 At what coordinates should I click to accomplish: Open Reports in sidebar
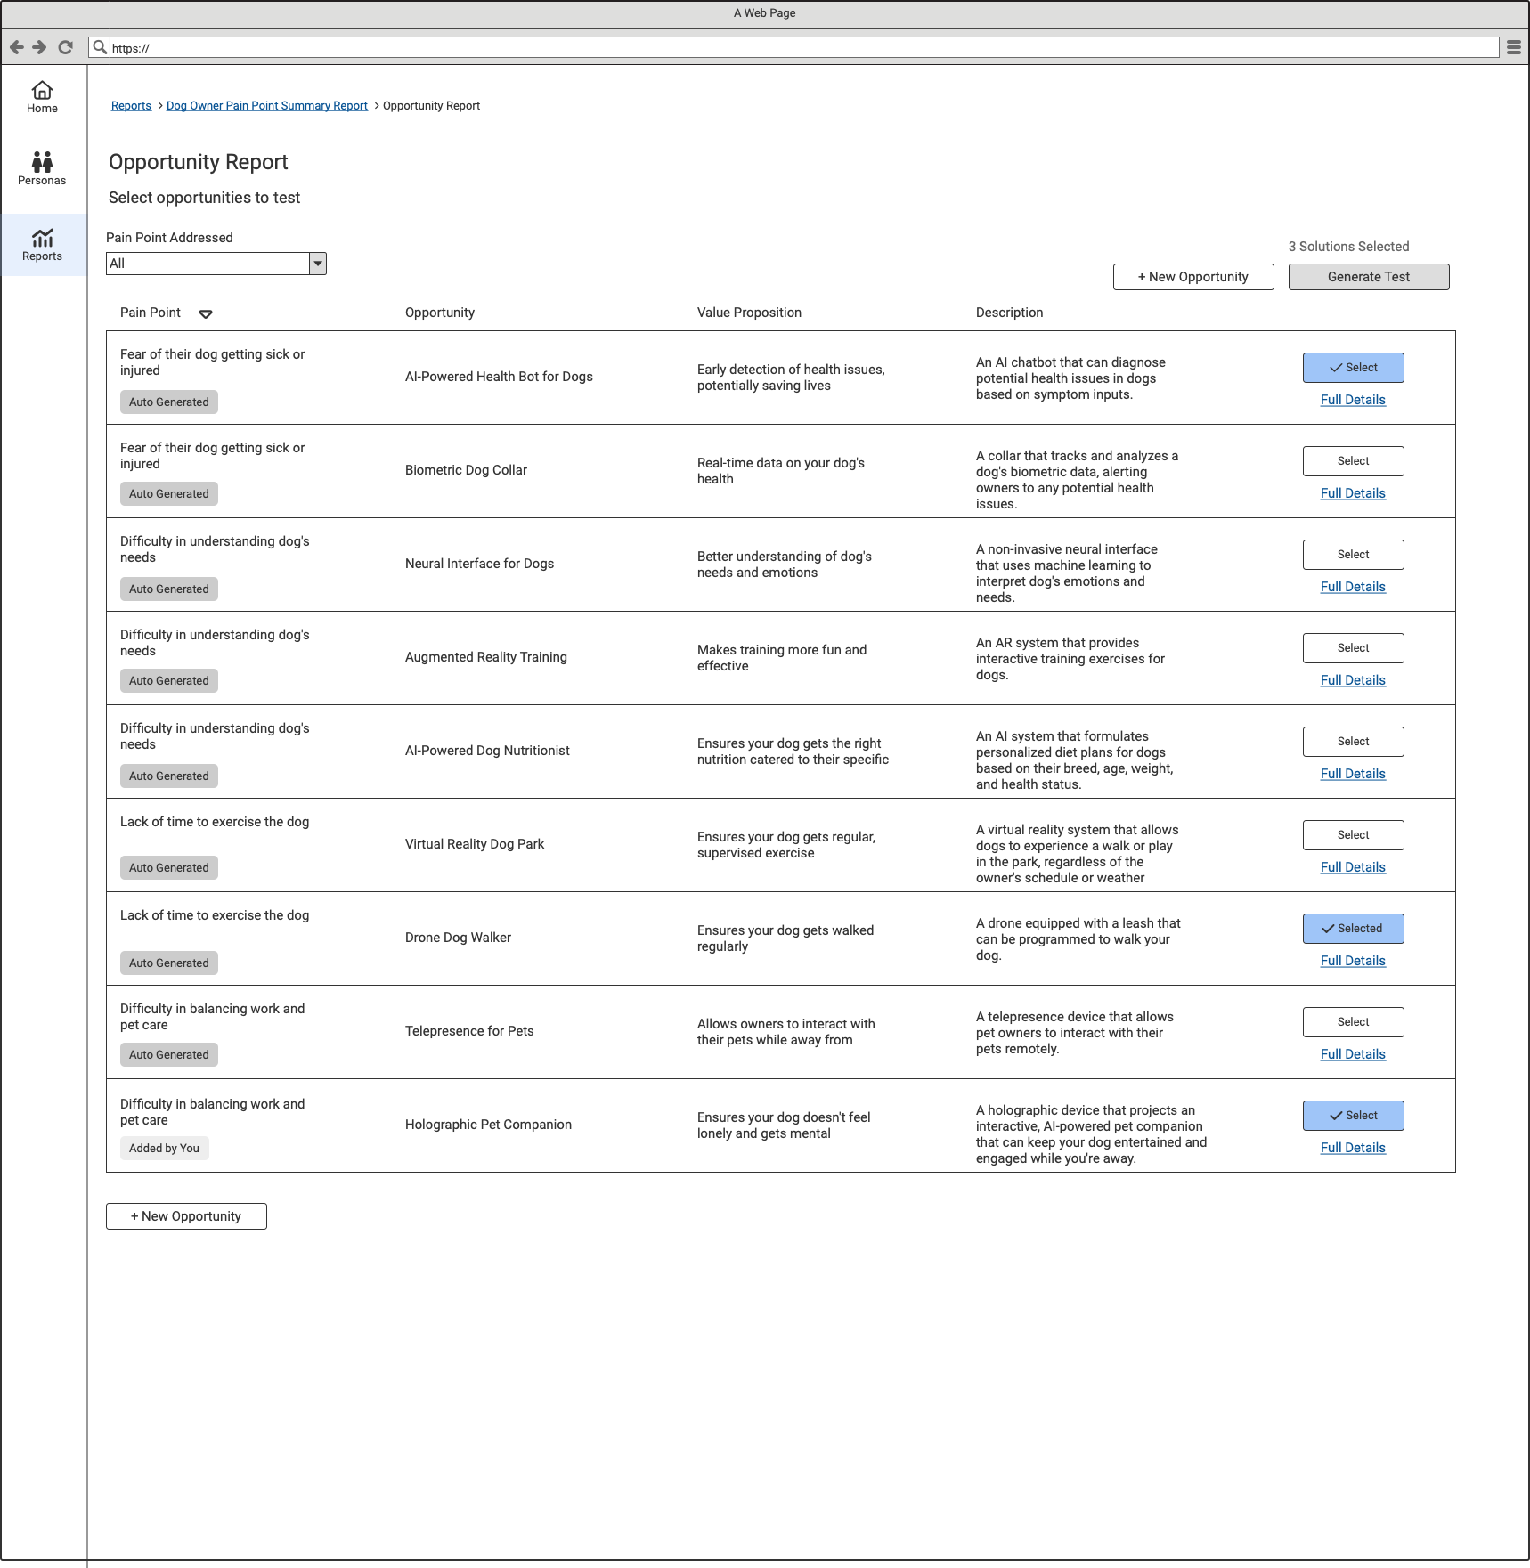point(42,245)
